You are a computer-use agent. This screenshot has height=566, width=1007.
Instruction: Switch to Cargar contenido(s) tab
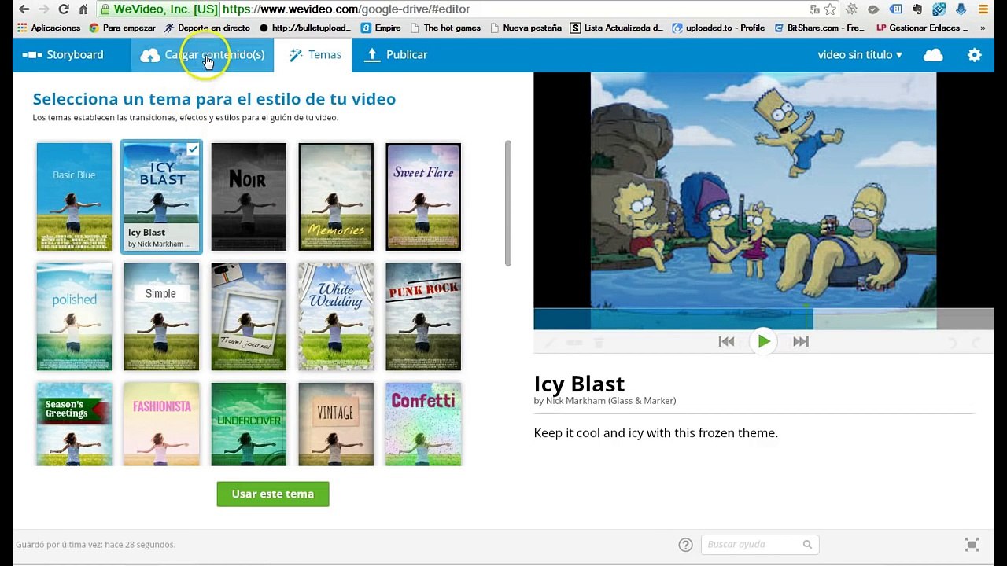202,55
